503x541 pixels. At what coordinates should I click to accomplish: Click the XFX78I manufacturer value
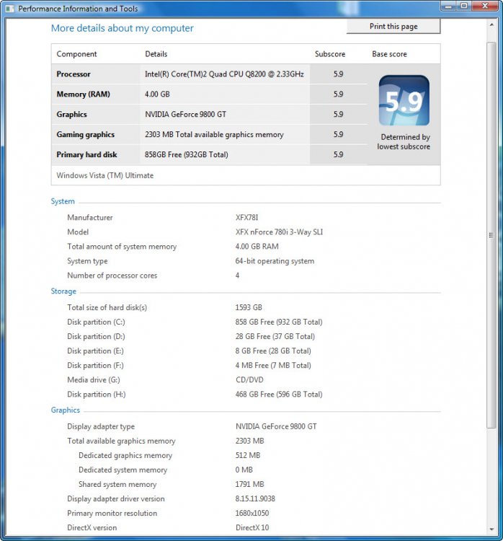(247, 218)
